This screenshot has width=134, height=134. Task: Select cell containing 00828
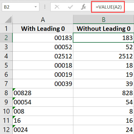pyautogui.click(x=43, y=93)
